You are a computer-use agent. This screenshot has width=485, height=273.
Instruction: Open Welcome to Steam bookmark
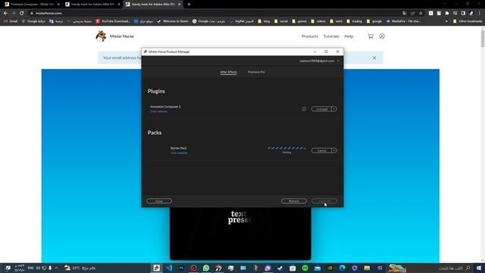point(173,21)
